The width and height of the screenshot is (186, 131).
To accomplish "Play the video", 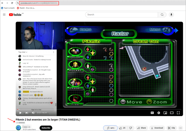I will [20, 113].
